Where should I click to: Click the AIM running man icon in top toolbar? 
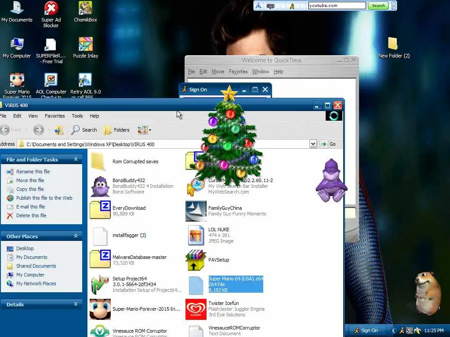coord(292,6)
